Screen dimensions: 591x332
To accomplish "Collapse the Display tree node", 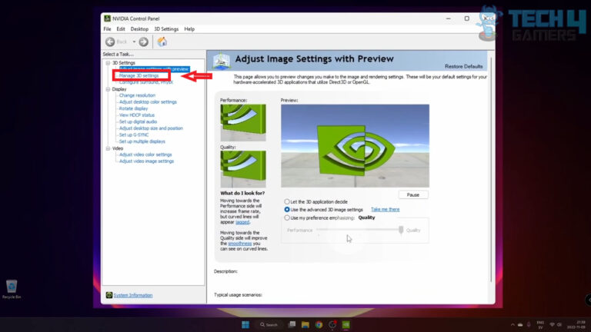I will [107, 89].
